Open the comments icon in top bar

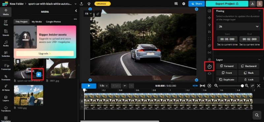tap(176, 4)
